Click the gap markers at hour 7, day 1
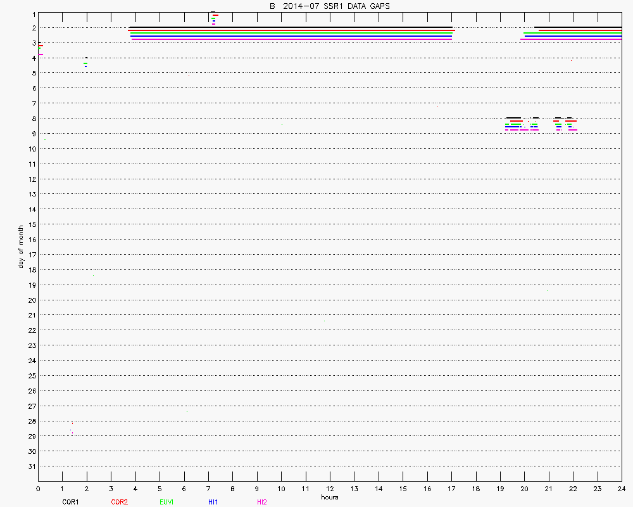This screenshot has height=507, width=633. tap(214, 18)
